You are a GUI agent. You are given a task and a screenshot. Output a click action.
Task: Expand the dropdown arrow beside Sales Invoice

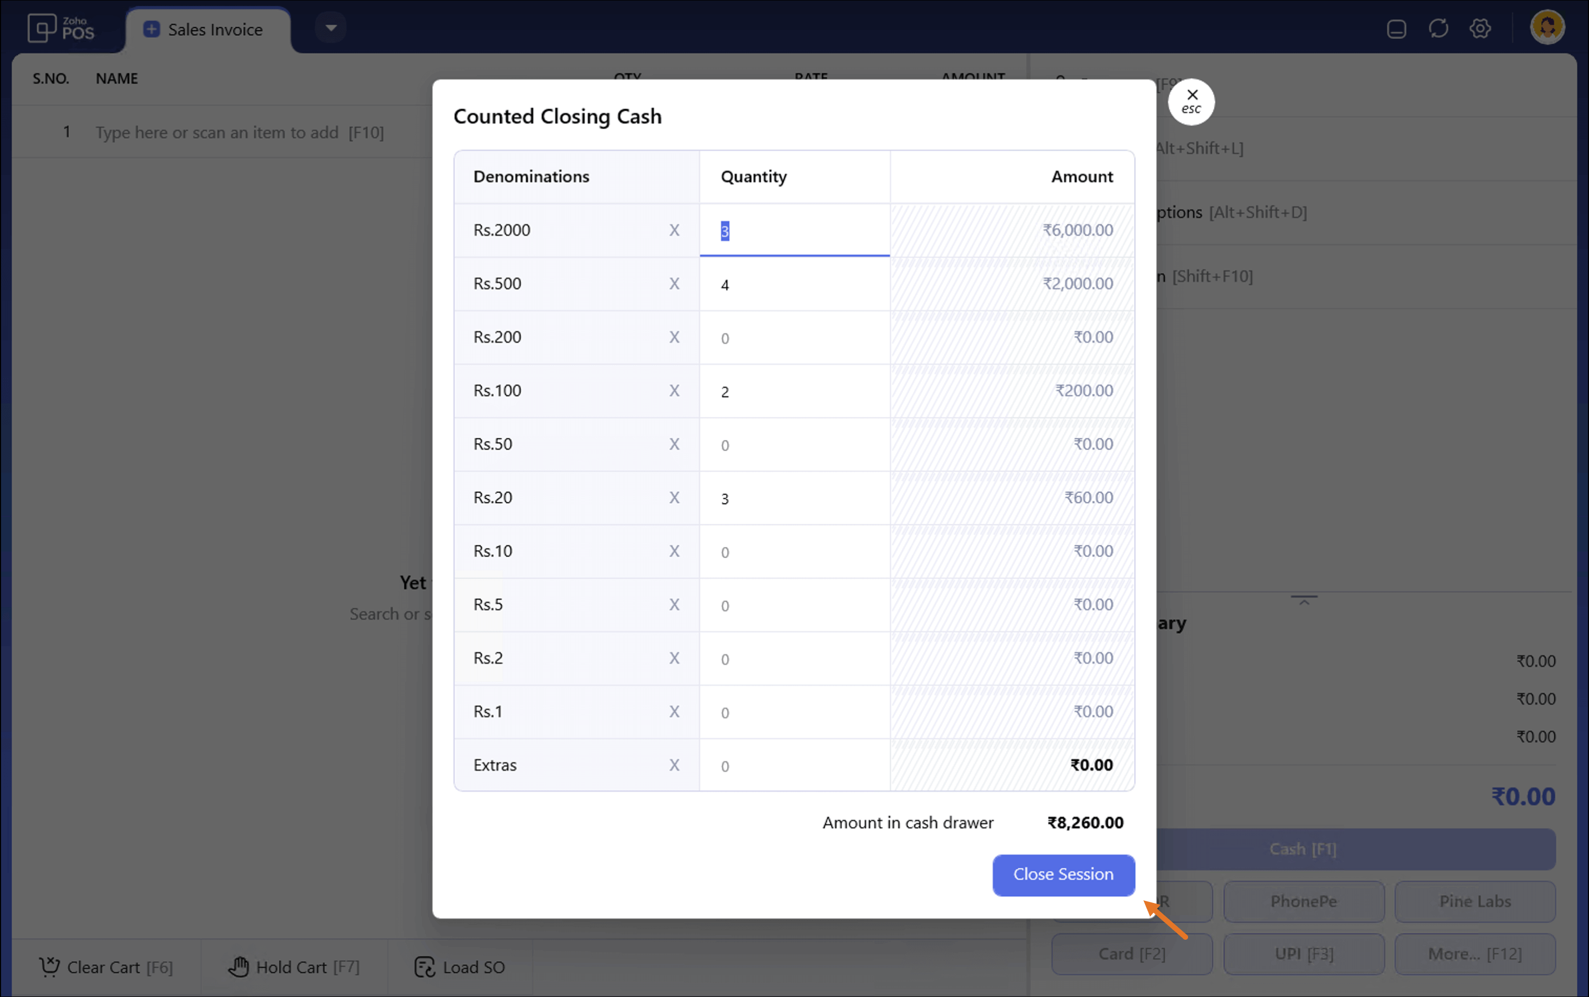click(x=331, y=28)
